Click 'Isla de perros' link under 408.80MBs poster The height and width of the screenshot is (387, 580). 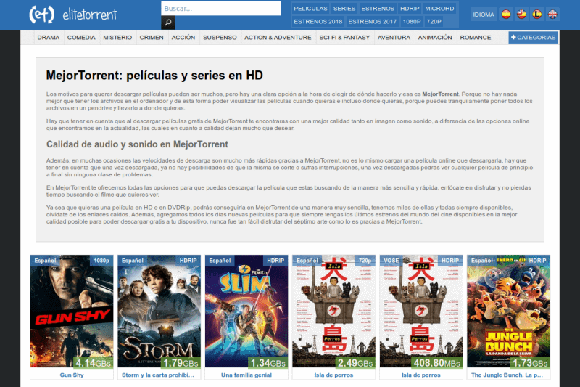(x=421, y=375)
